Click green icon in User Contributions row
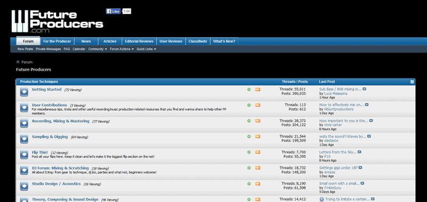The width and height of the screenshot is (427, 202). pos(249,105)
